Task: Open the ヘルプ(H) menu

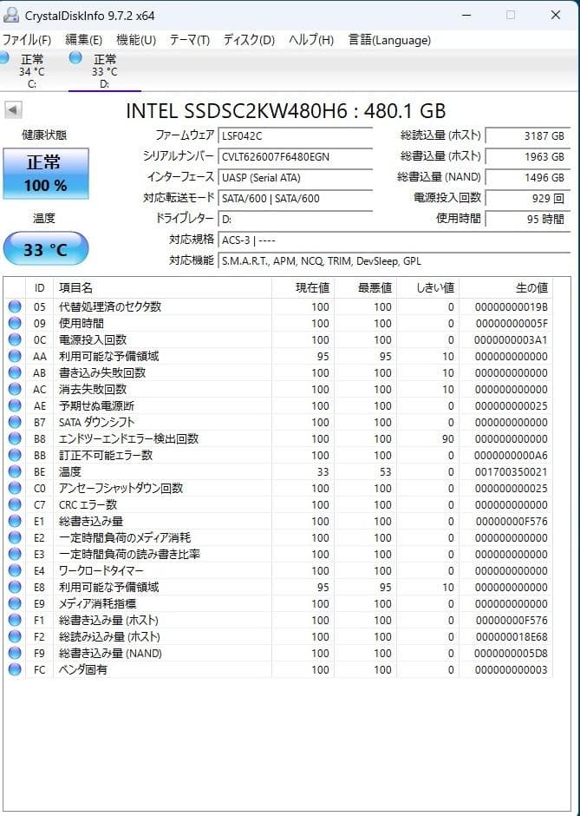Action: click(311, 40)
